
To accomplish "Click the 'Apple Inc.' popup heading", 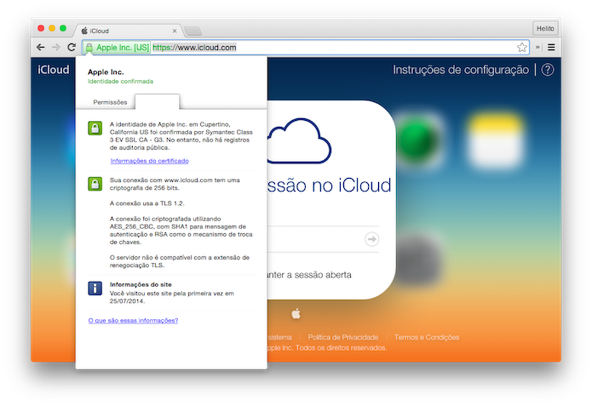I will tap(106, 72).
